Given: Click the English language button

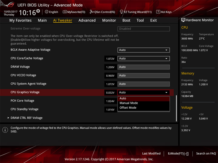Looking at the screenshot, I should [x=51, y=12].
